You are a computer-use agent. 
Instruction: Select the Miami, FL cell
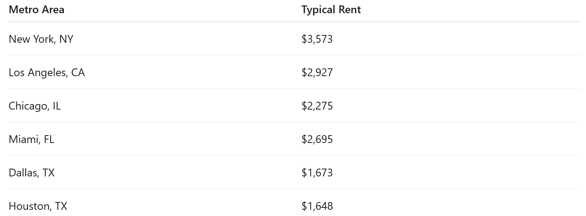31,139
